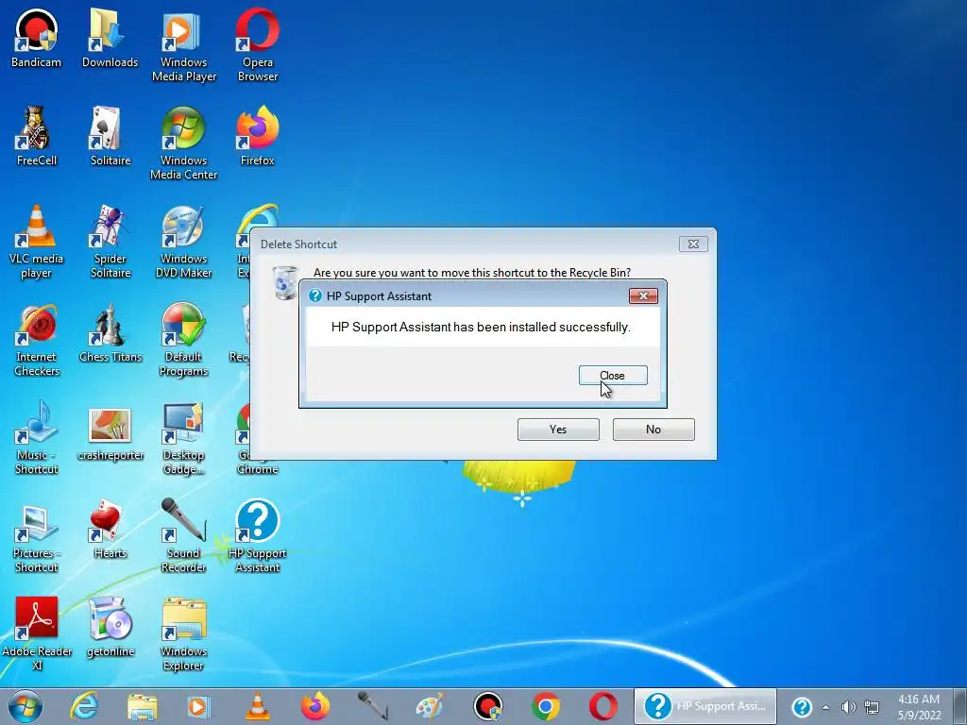Select the FreeCell desktop icon
Screen dimensions: 967x725
[x=37, y=136]
